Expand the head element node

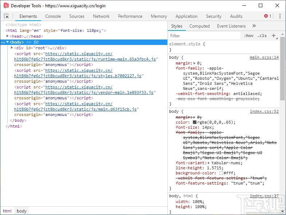(x=8, y=37)
